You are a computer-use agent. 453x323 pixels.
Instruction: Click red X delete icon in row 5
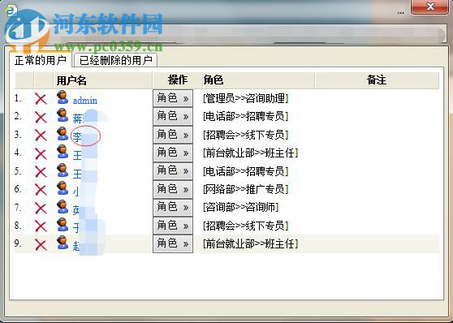coord(41,172)
